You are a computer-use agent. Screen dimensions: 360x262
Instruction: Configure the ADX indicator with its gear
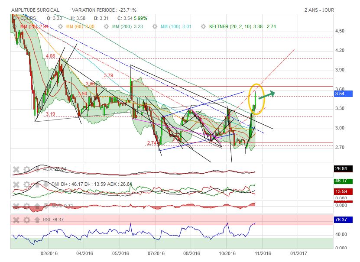(27, 170)
